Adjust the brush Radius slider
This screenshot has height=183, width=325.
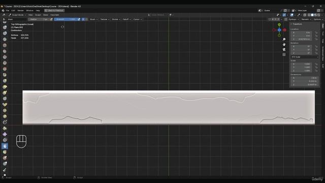pyautogui.click(x=39, y=19)
